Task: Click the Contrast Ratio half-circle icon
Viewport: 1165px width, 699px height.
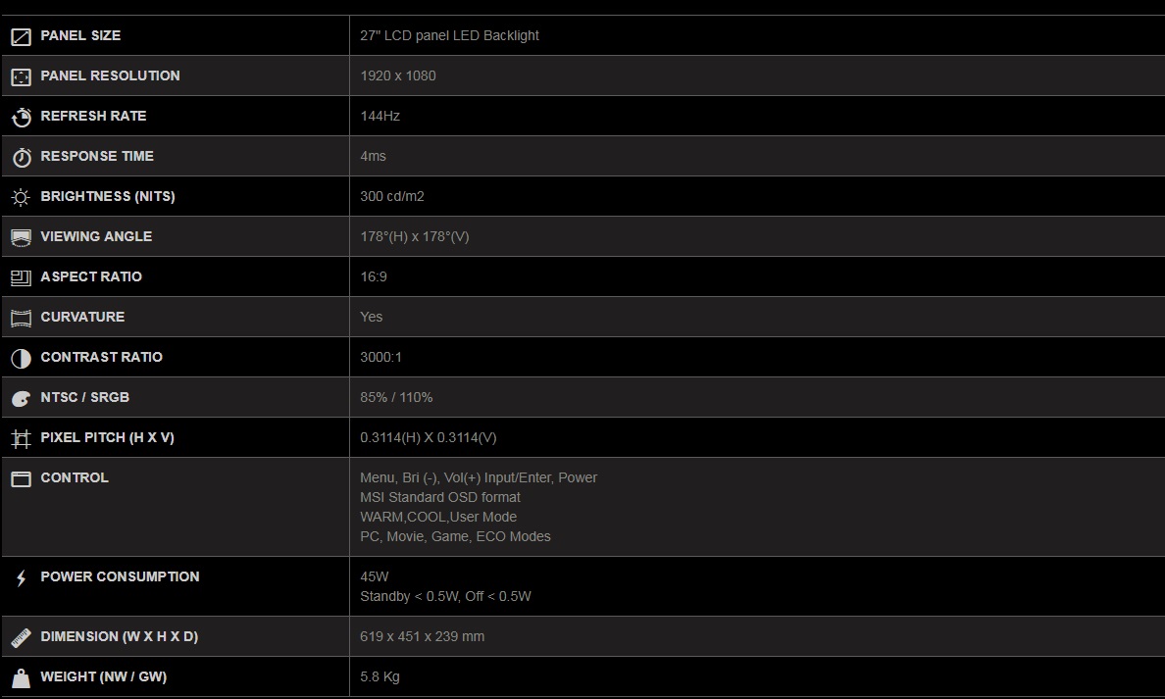Action: (x=21, y=358)
